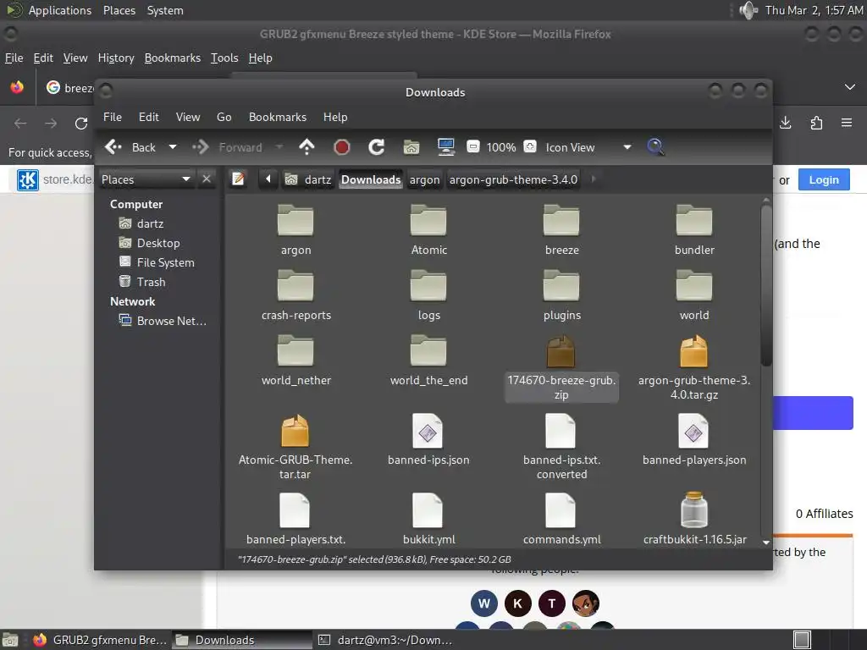Screen dimensions: 867x650
Task: Select the logs folder
Action: (428, 295)
